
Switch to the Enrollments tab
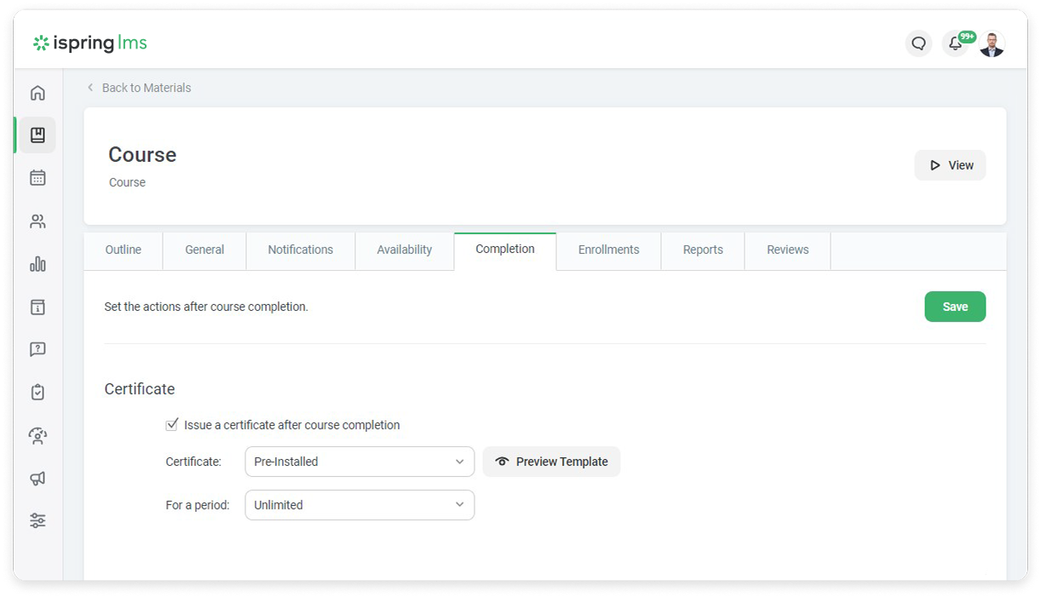point(608,250)
